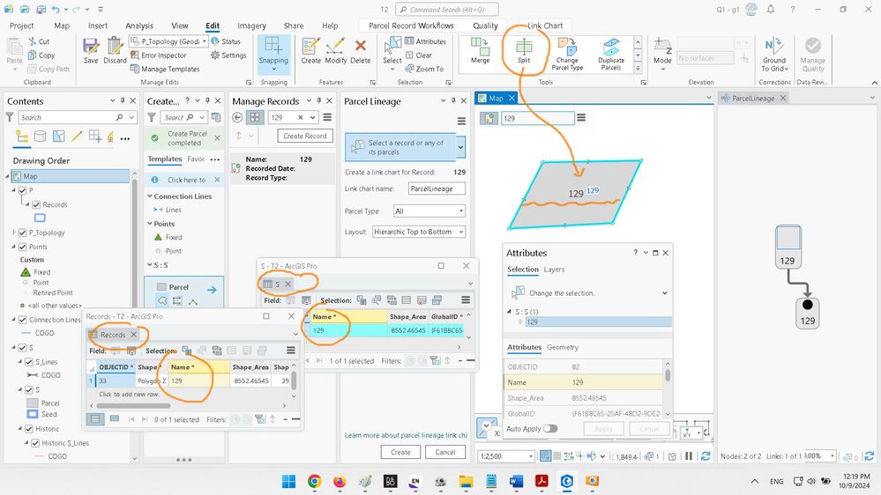881x495 pixels.
Task: Click the Link chart name input field
Action: (x=436, y=188)
